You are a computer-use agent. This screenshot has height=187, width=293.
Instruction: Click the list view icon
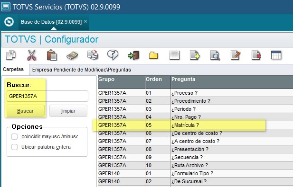point(175,55)
